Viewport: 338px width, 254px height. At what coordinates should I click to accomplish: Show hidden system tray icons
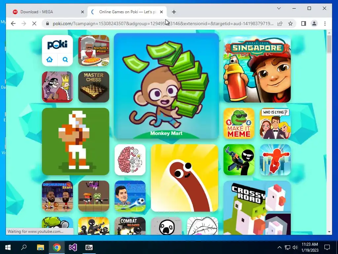pyautogui.click(x=279, y=247)
